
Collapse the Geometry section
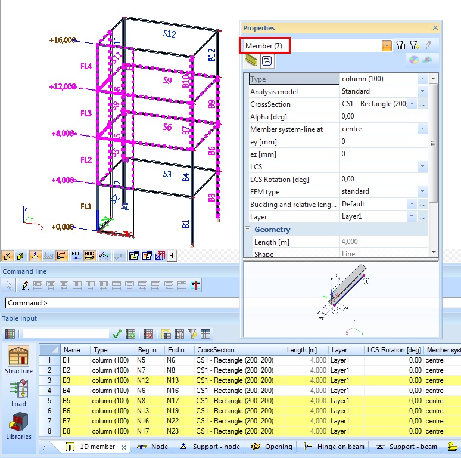pos(248,230)
